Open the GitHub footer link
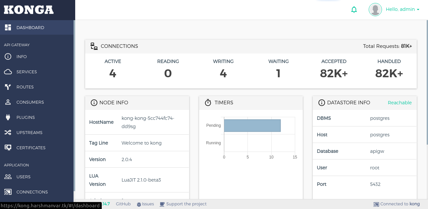Screen dimensions: 428x209 click(123, 204)
